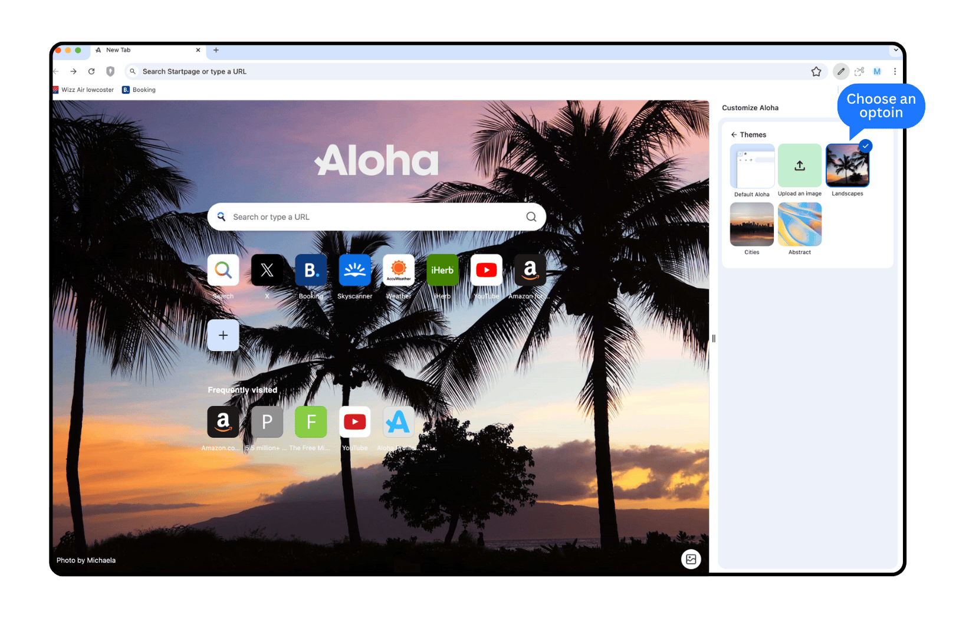Open the Aloha frequently visited tile
This screenshot has width=956, height=618.
pyautogui.click(x=399, y=422)
